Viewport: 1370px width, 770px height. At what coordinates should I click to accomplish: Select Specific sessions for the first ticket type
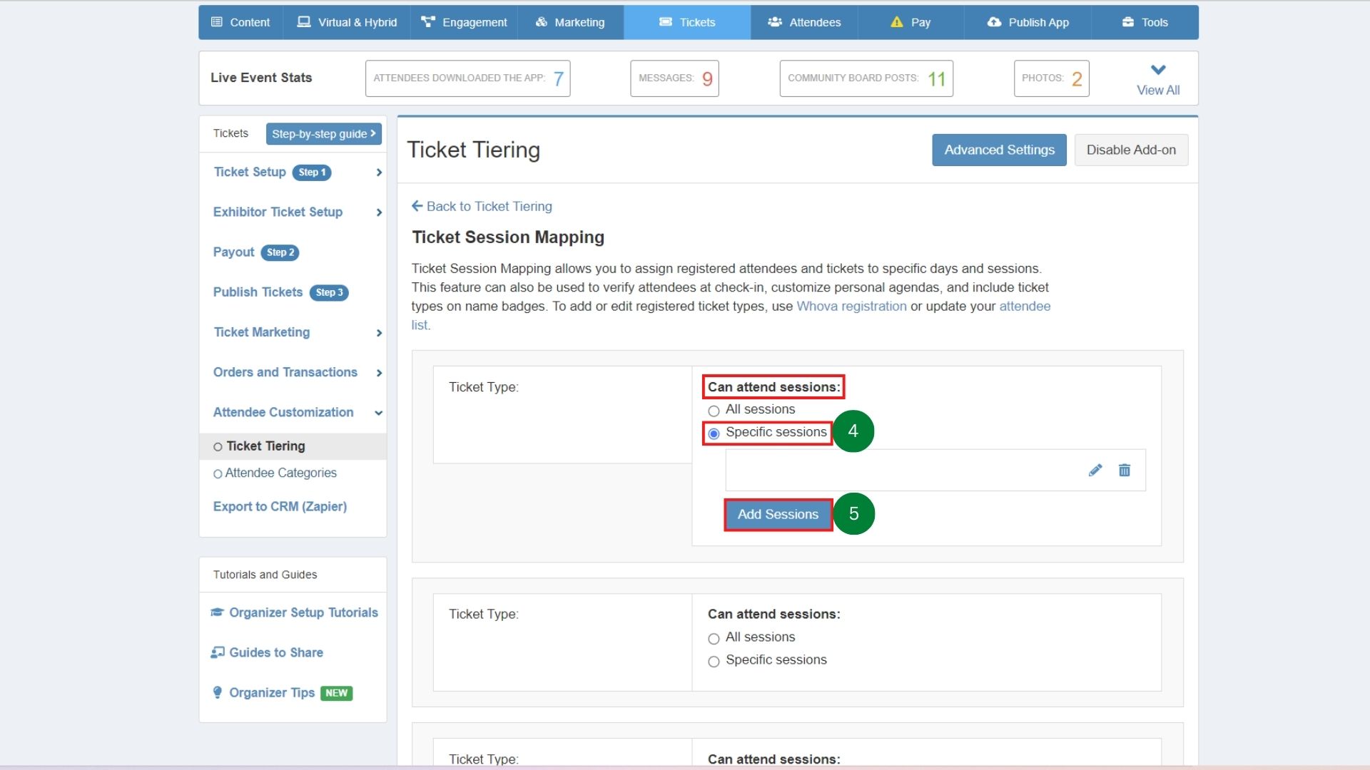(x=714, y=433)
